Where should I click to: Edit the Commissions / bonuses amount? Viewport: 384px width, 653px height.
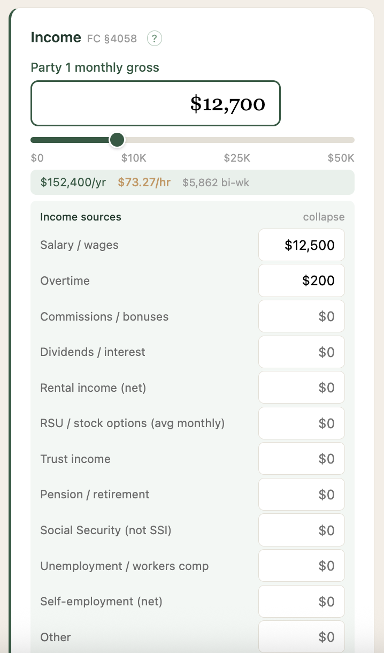[x=301, y=316]
